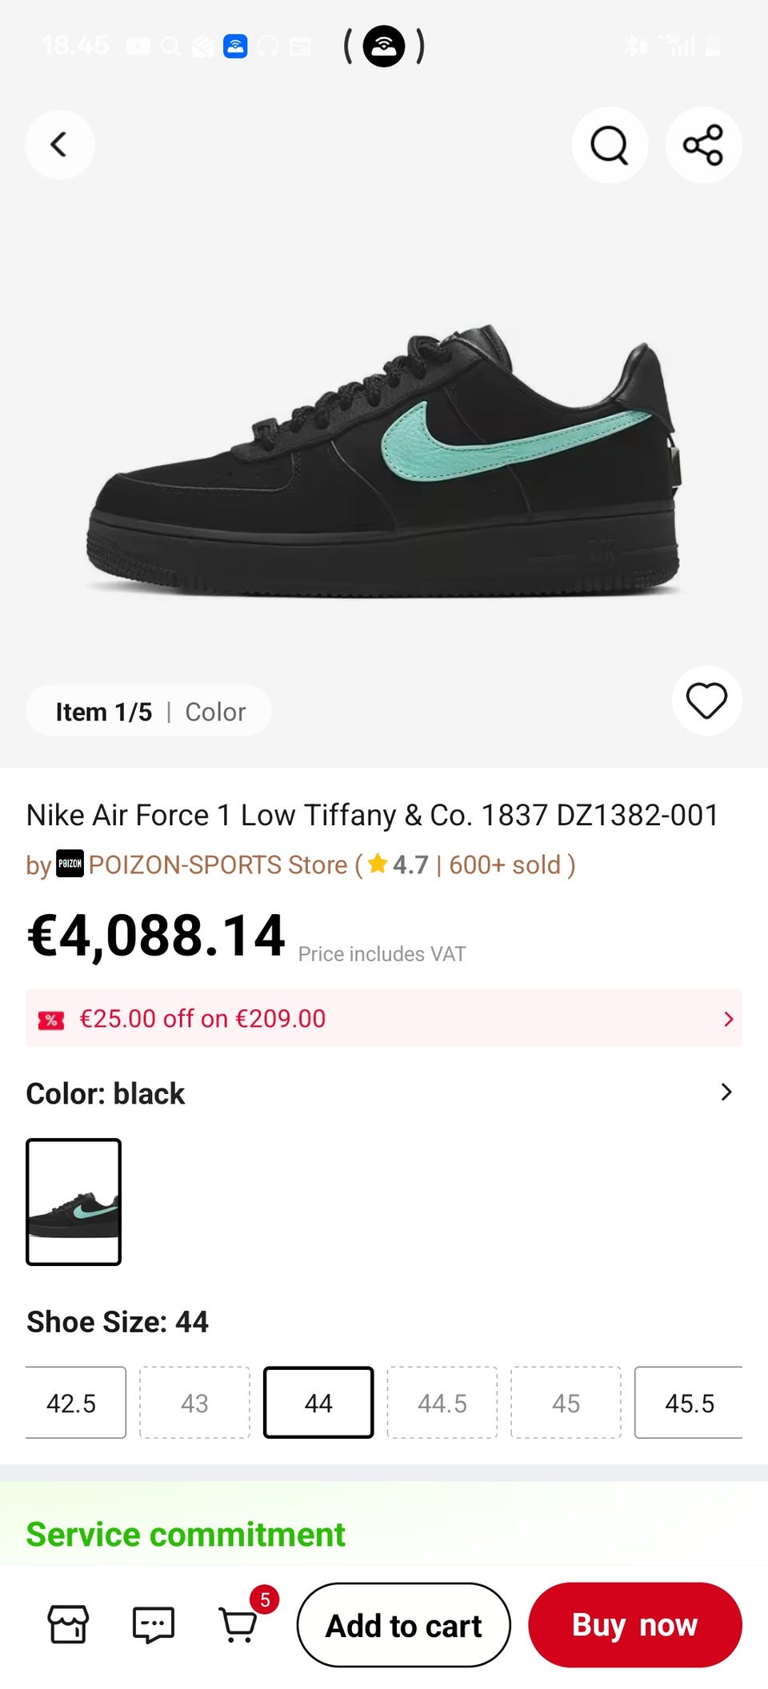
Task: Select the Item 1/5 gallery indicator
Action: (x=103, y=712)
